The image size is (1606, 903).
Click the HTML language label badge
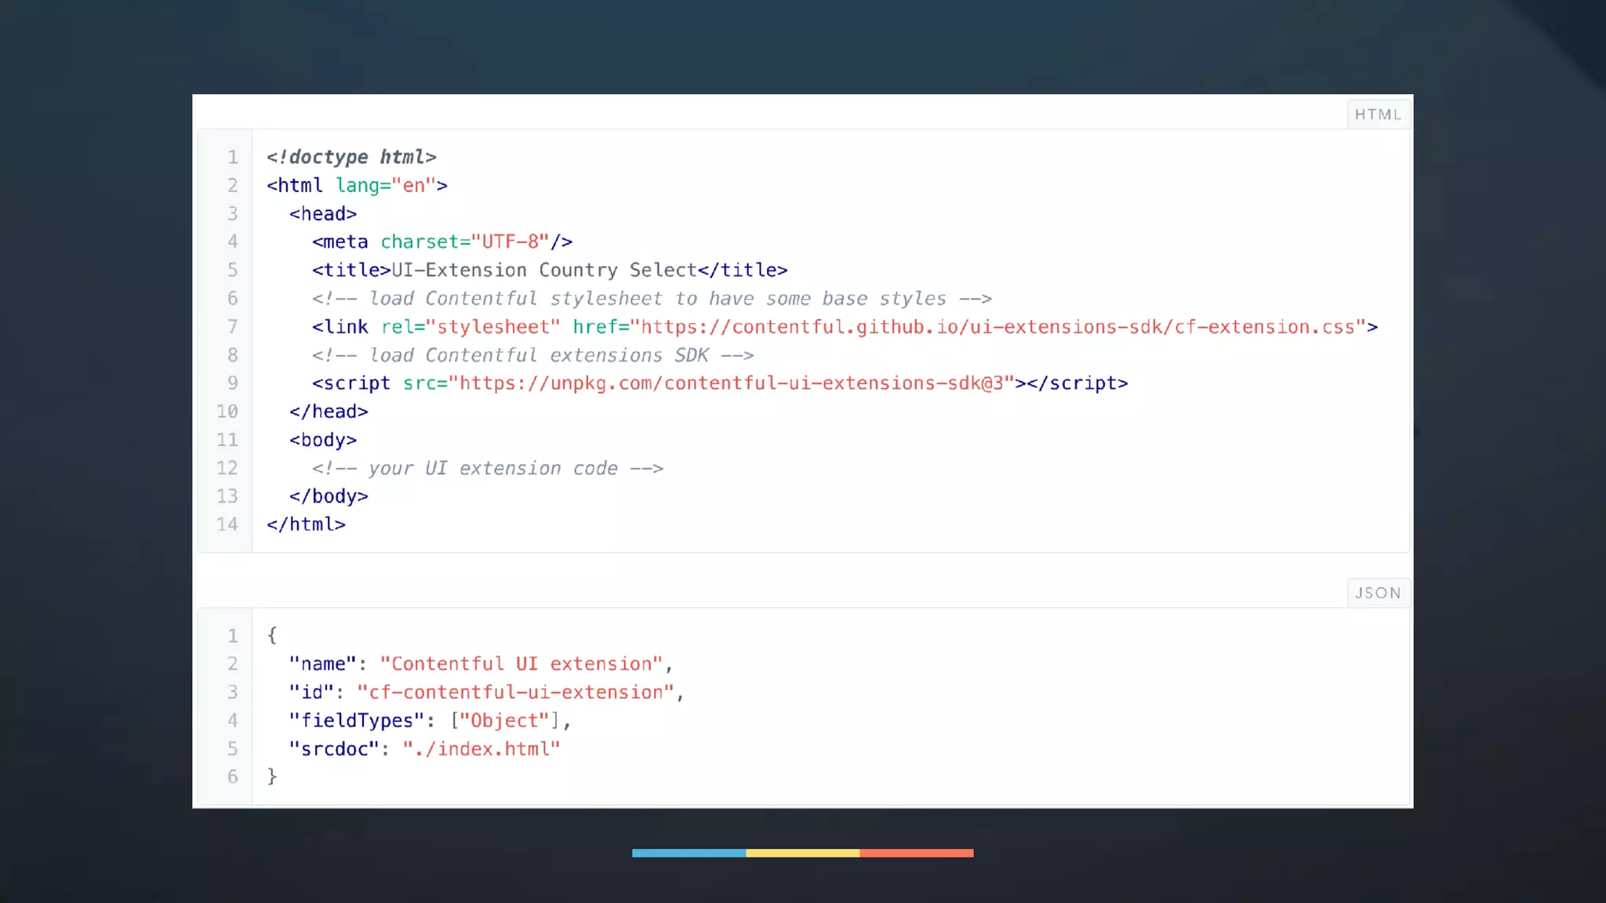tap(1378, 114)
